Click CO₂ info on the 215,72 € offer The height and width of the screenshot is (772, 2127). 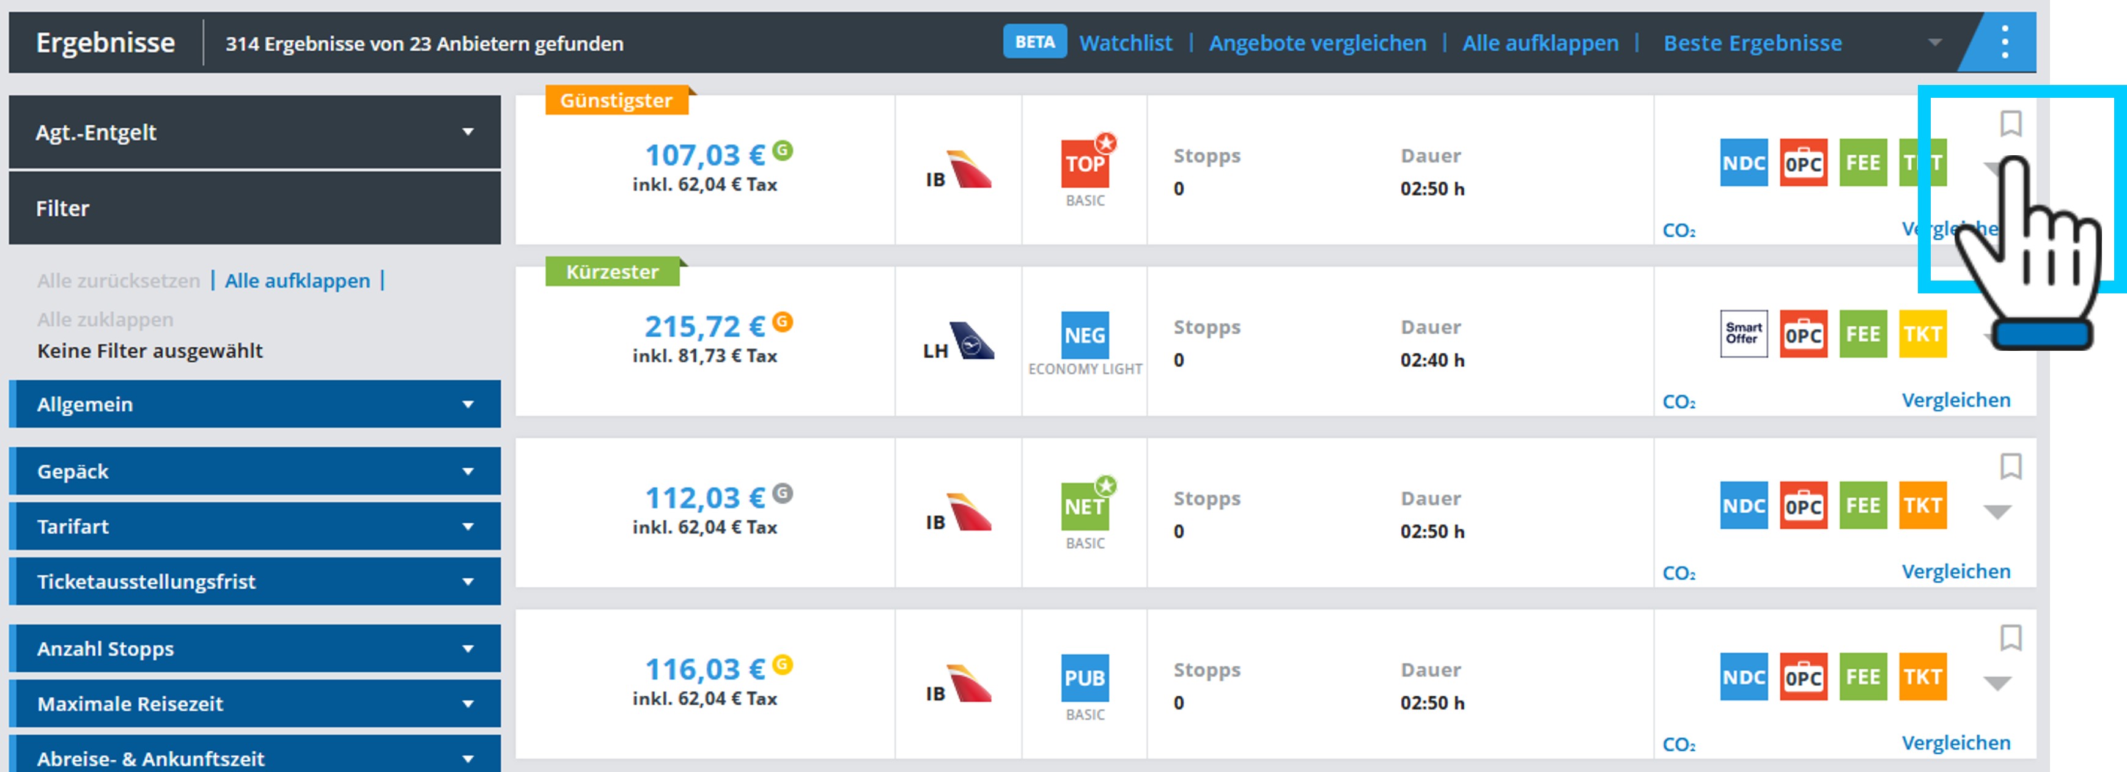(x=1679, y=402)
